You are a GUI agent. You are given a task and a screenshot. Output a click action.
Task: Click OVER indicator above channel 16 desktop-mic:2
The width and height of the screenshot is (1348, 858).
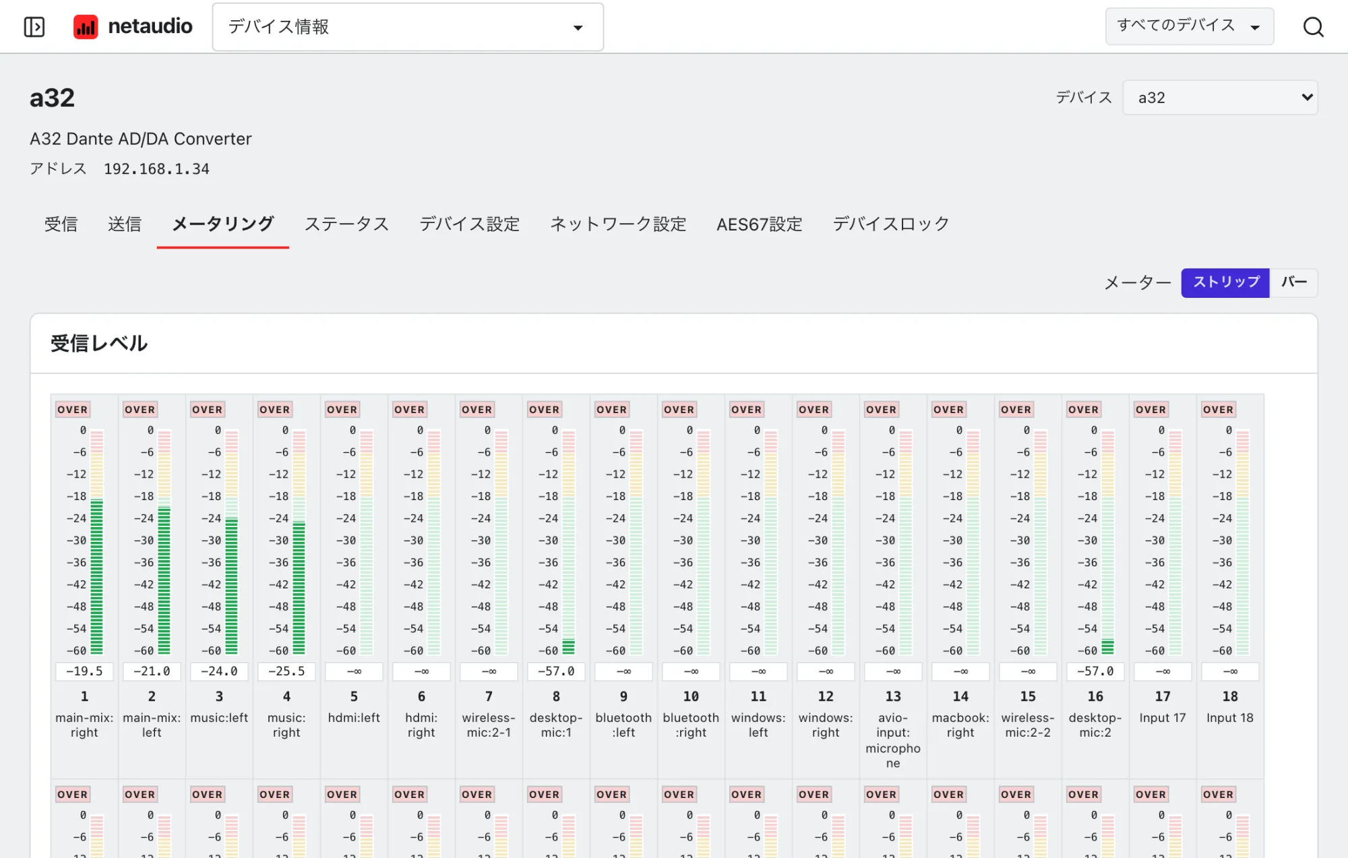coord(1084,409)
